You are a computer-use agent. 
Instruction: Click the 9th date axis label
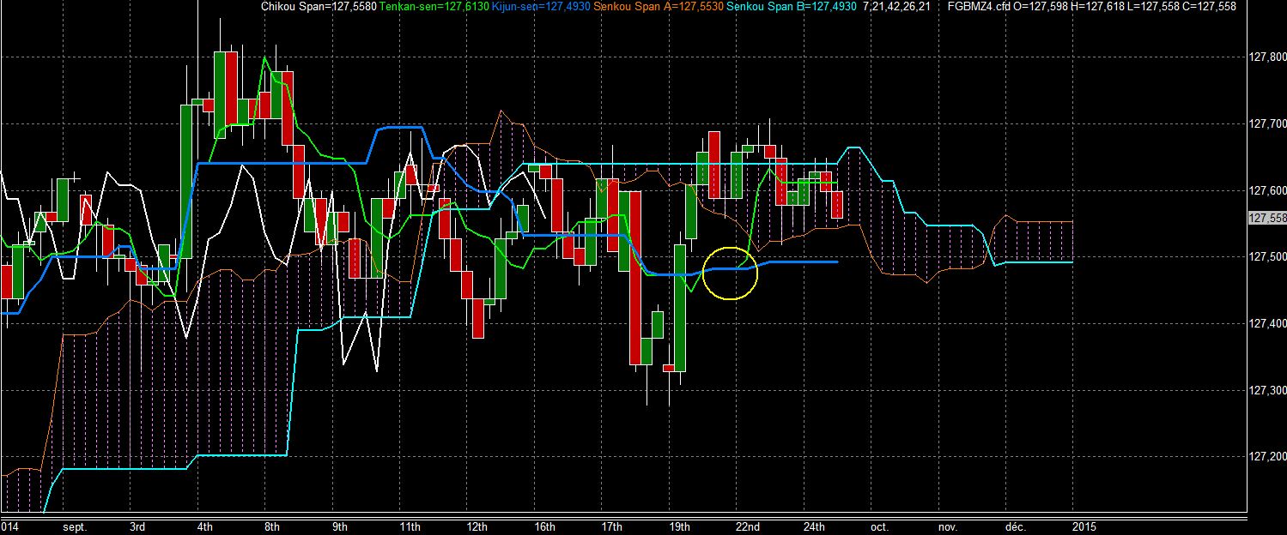pos(341,526)
